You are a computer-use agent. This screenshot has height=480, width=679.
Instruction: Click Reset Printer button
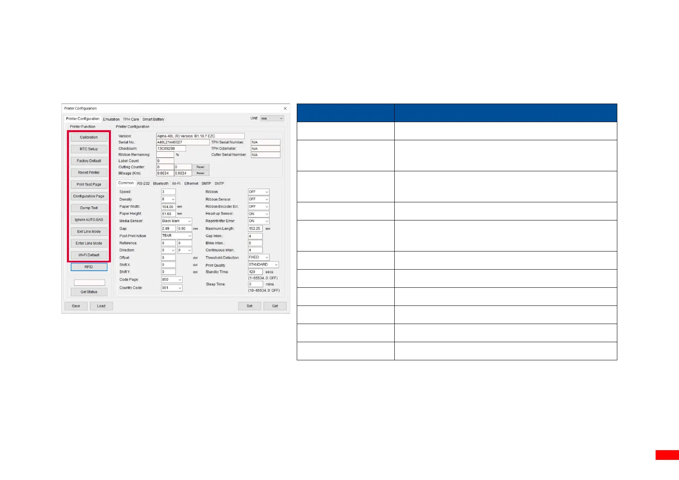point(89,172)
